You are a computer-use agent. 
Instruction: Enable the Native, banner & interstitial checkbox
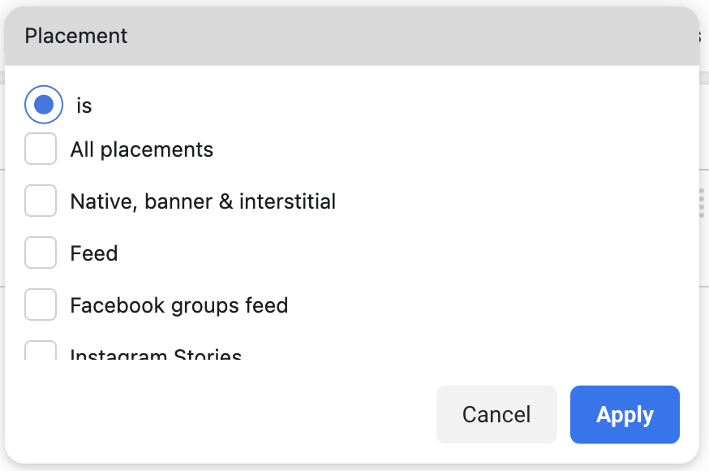pyautogui.click(x=41, y=201)
